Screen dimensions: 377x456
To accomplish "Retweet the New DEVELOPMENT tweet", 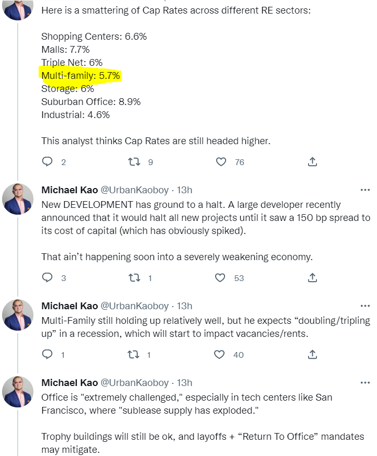I will click(x=134, y=278).
